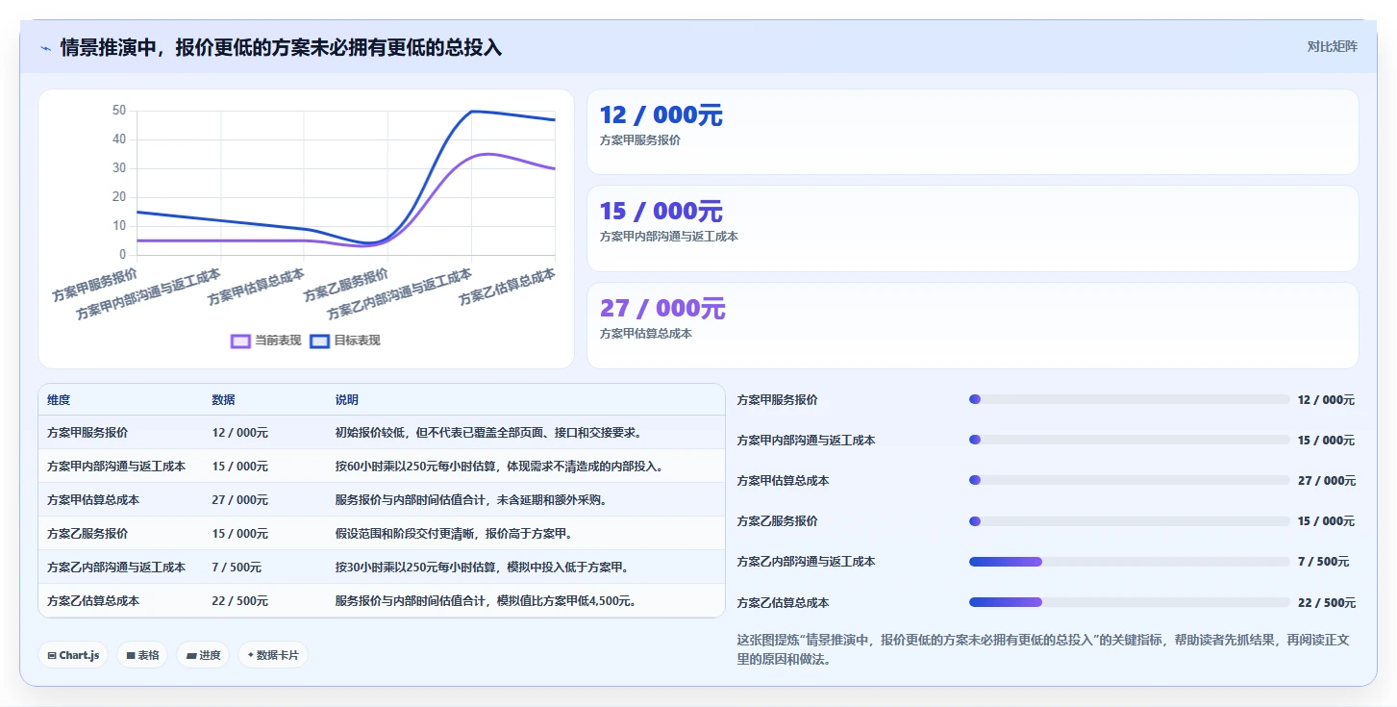1397x707 pixels.
Task: Click the 维度 column header
Action: click(59, 400)
